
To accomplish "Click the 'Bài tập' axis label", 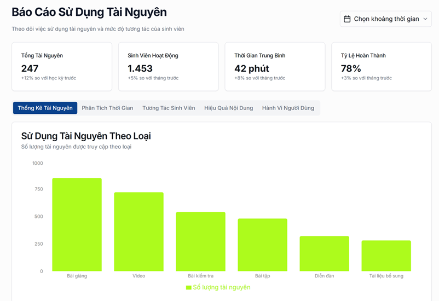I will (x=263, y=276).
